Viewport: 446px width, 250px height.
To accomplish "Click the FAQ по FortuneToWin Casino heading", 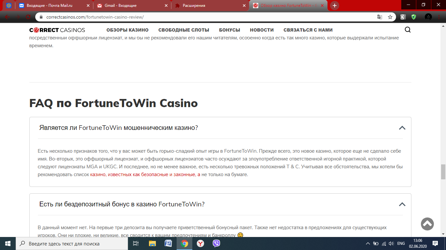I will (114, 103).
